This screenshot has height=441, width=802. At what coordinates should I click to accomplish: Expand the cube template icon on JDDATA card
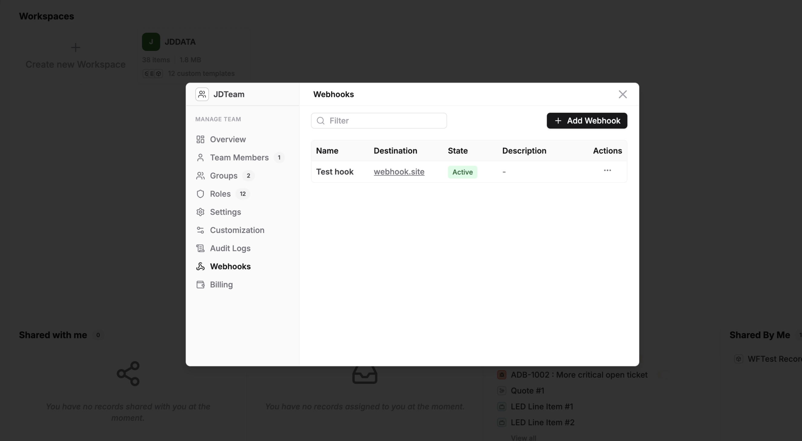(159, 73)
